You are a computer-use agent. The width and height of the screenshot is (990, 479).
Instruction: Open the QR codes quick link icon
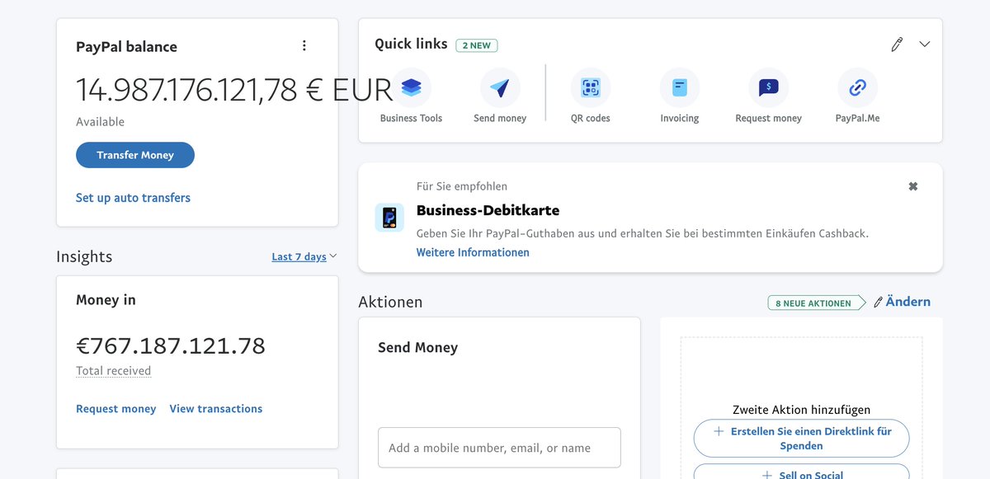click(591, 87)
